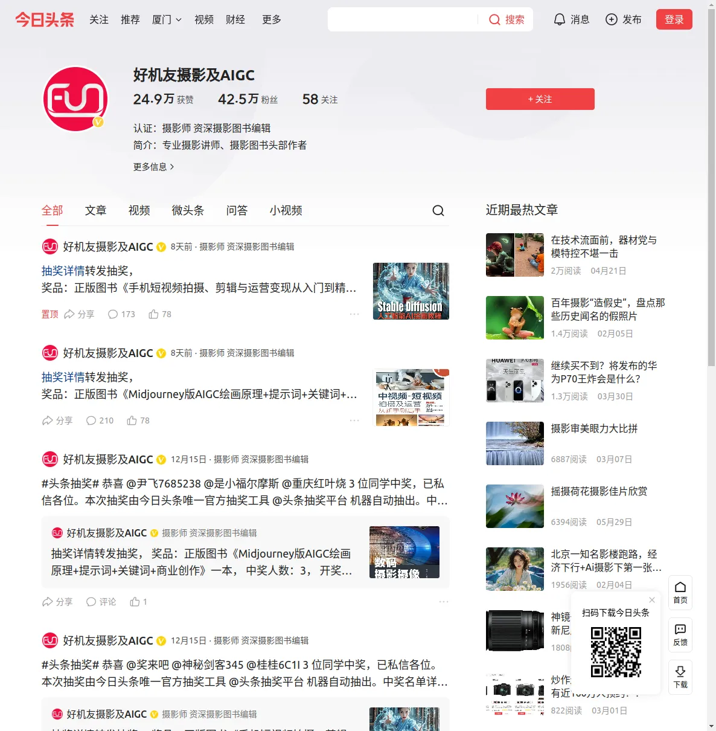Click the 42.5万 粉丝 follower count
The width and height of the screenshot is (716, 731).
[248, 99]
